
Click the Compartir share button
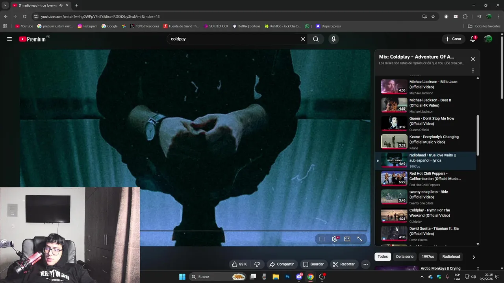click(282, 264)
